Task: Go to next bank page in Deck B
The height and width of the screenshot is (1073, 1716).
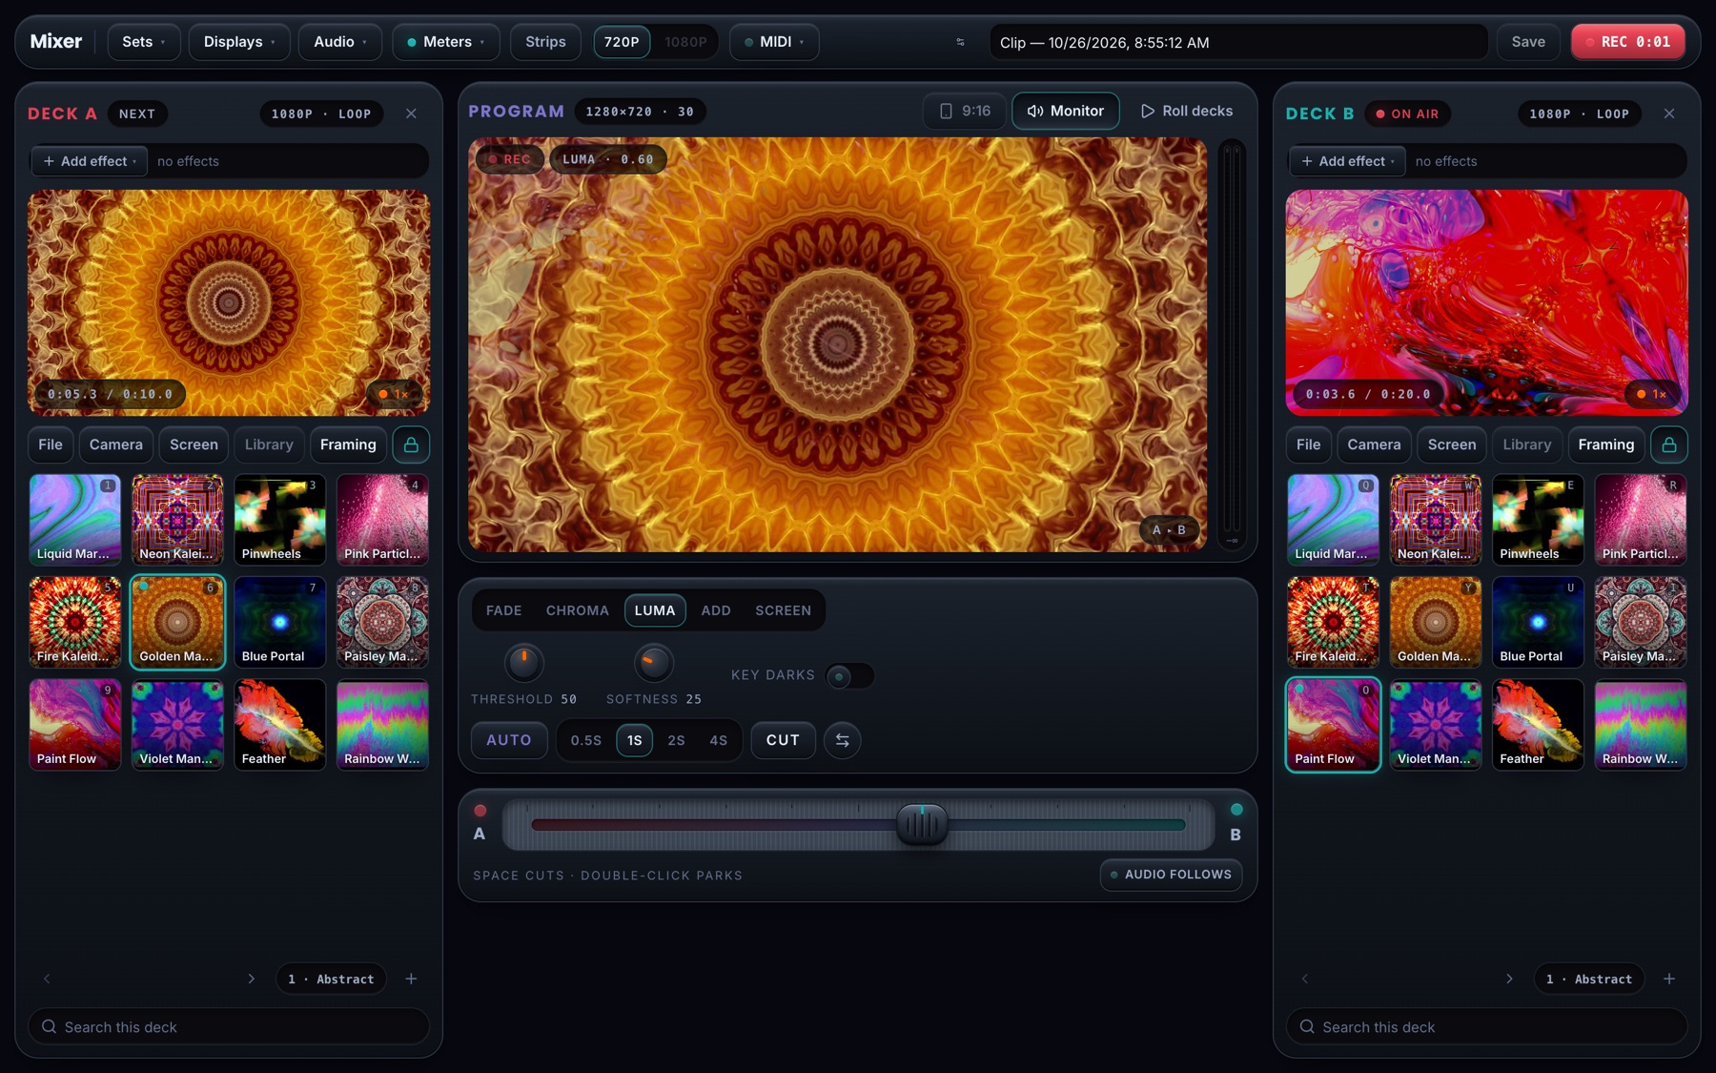Action: (1509, 979)
